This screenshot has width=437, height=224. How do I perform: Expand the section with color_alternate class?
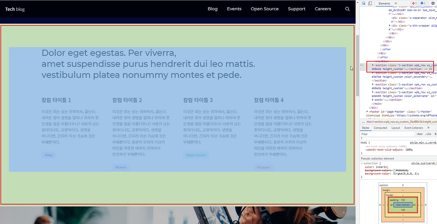tap(373, 92)
